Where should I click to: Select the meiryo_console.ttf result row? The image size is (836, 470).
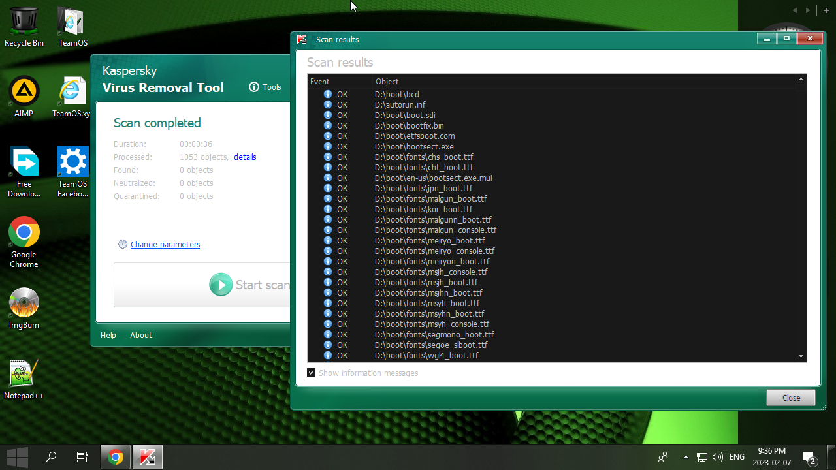[553, 251]
